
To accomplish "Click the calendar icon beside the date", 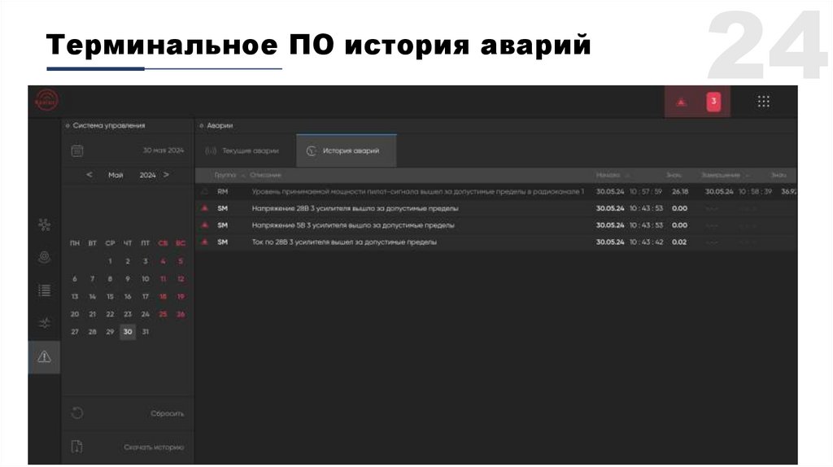I will point(77,151).
